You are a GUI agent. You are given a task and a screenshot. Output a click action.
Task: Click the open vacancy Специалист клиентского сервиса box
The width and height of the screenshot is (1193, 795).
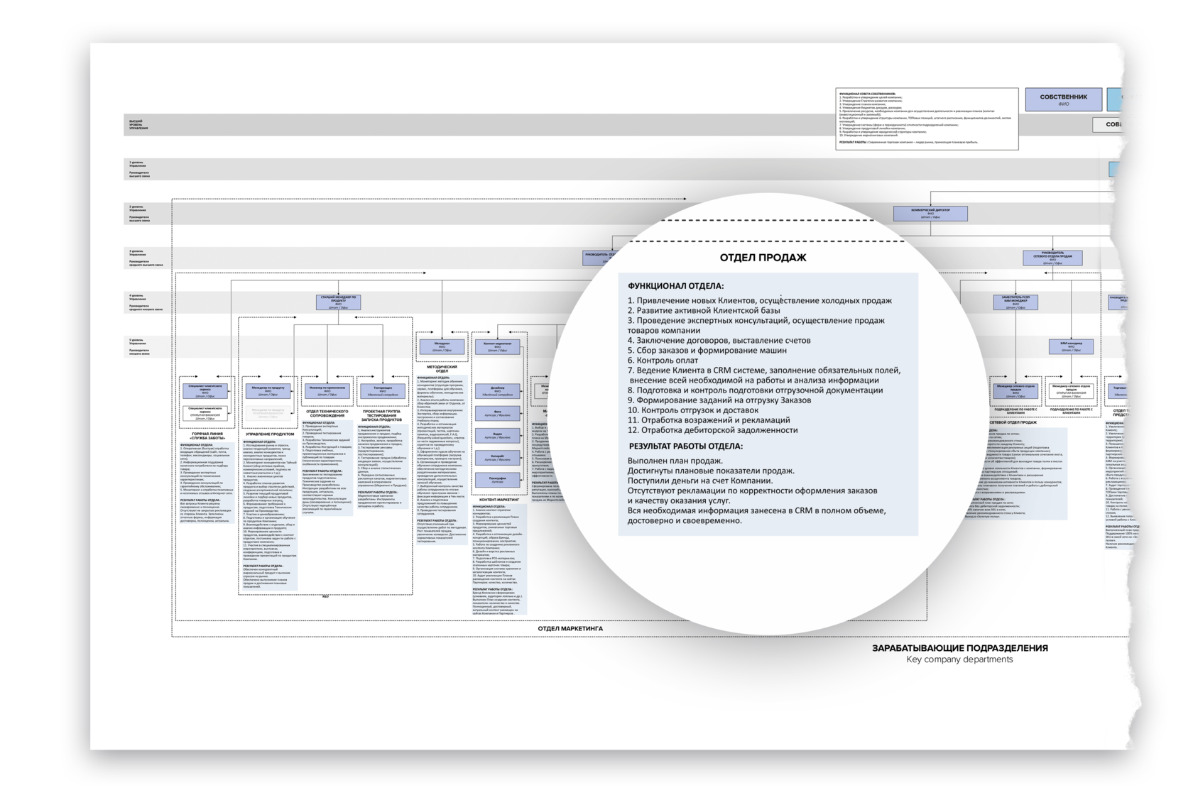coord(205,413)
